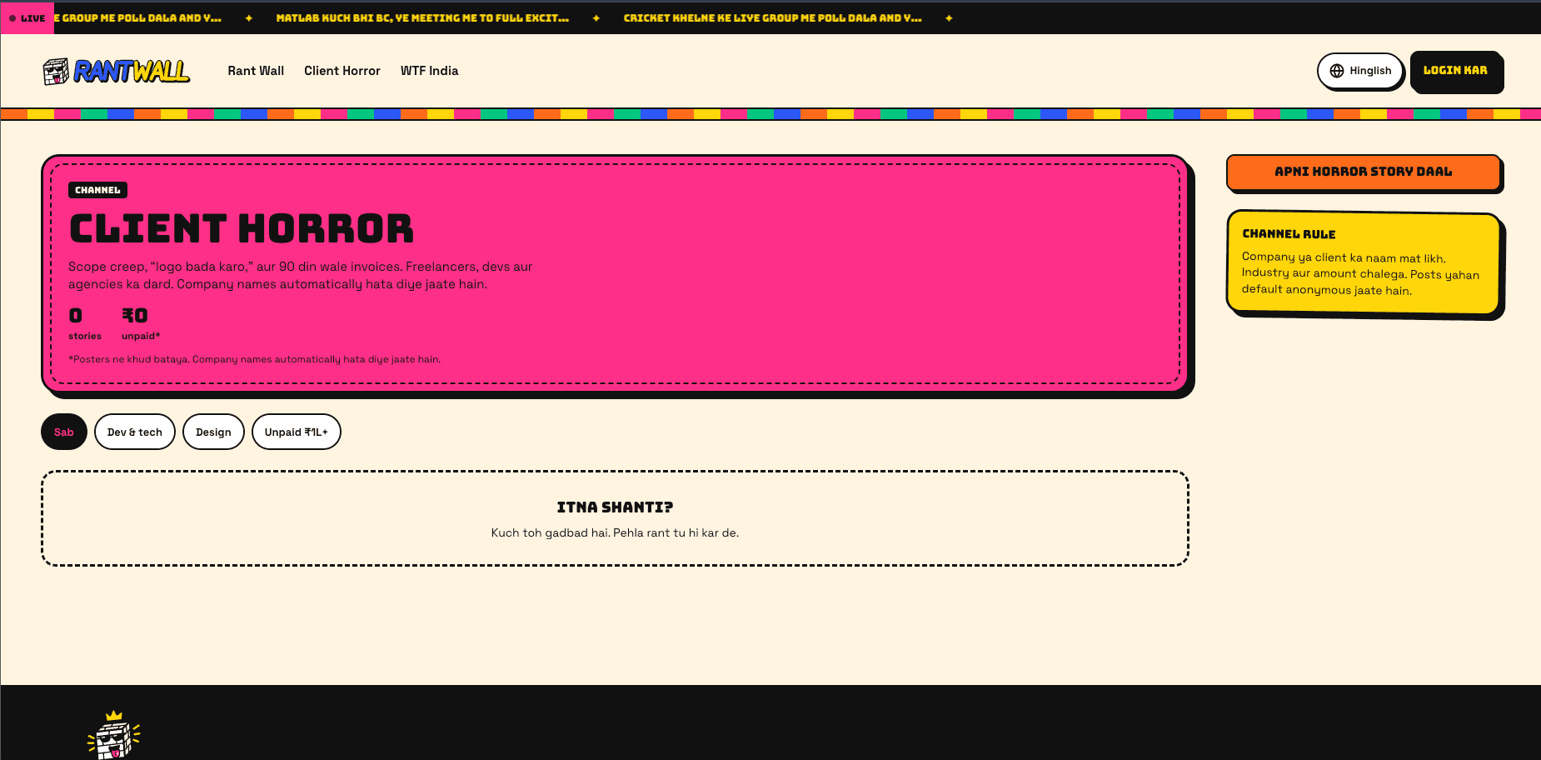
Task: Click the RANTWALL wordmark text
Action: pos(132,72)
